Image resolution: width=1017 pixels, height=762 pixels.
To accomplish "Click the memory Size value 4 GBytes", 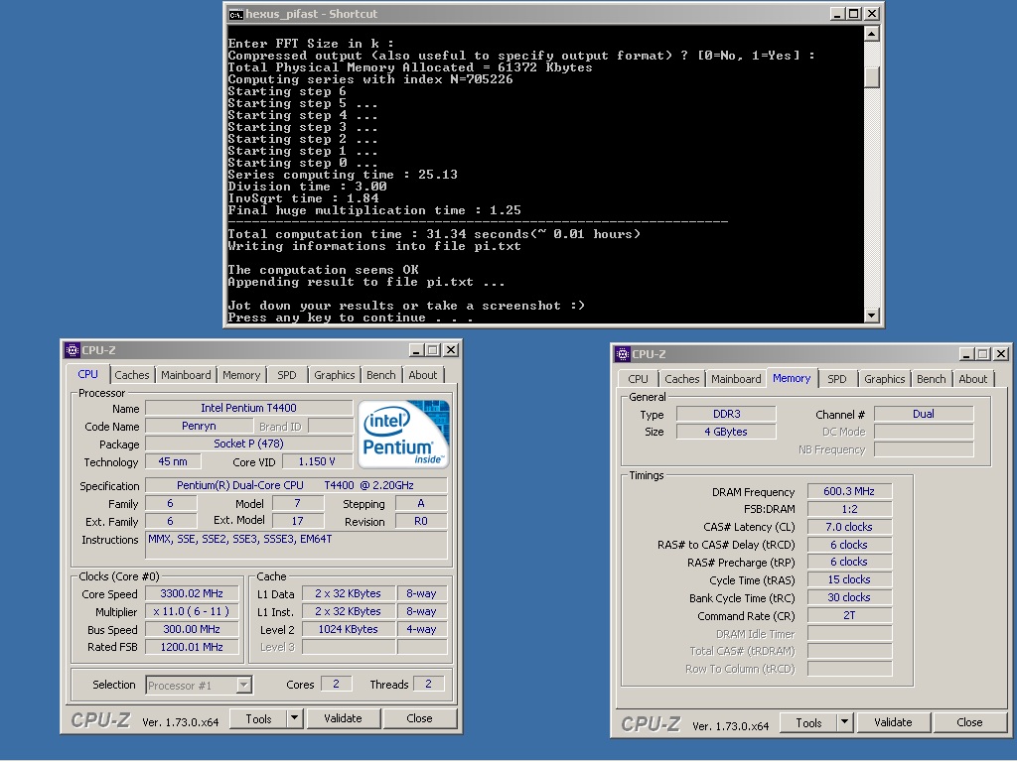I will click(x=726, y=432).
